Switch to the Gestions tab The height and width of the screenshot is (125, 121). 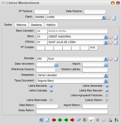click(36, 25)
